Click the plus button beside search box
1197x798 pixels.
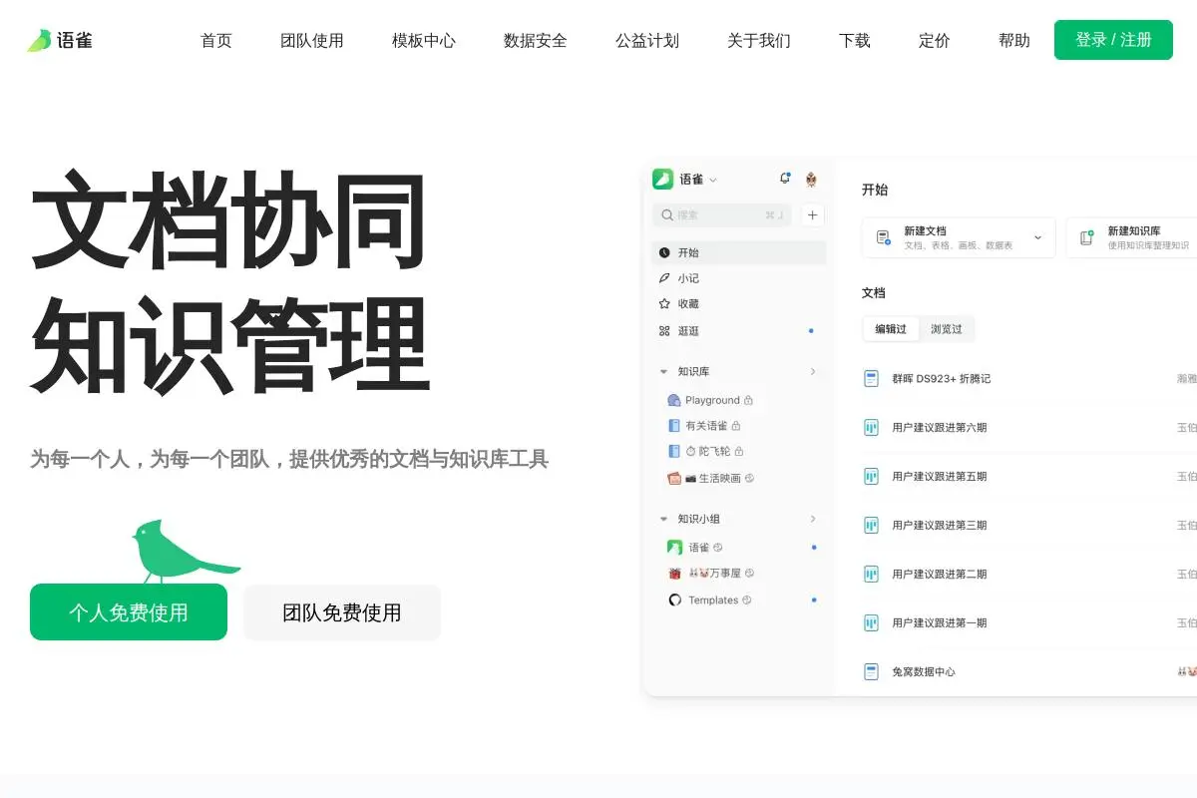812,214
